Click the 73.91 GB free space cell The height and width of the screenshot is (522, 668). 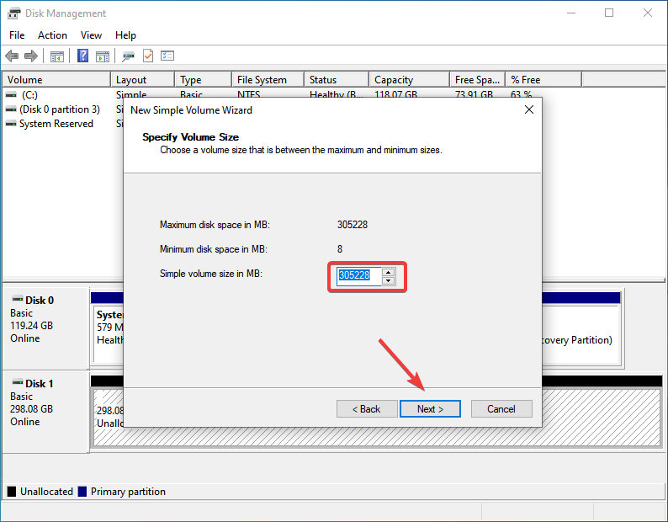pos(474,94)
